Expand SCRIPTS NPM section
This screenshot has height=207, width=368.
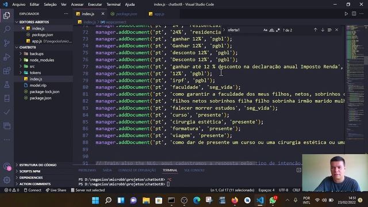pyautogui.click(x=30, y=171)
